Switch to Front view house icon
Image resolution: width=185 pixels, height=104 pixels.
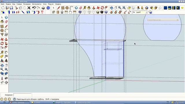point(62,12)
